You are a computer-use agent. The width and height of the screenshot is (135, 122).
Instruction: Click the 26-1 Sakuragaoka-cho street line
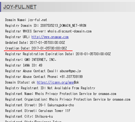pos(40,105)
